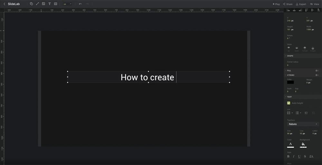Viewport: 322px width, 165px height.
Task: Move the object Up one layer
Action: [289, 49]
